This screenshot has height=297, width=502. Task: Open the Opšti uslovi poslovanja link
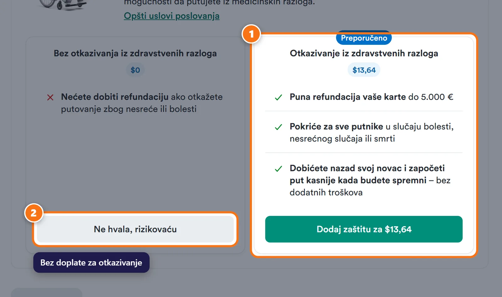tap(172, 16)
